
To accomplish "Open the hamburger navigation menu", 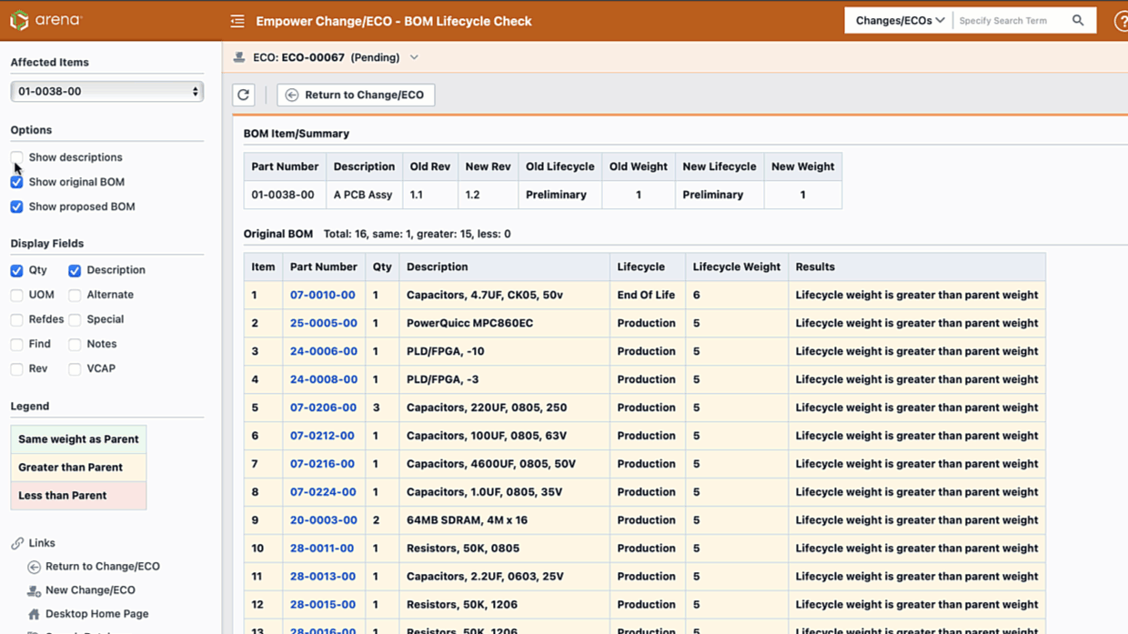I will [x=237, y=21].
